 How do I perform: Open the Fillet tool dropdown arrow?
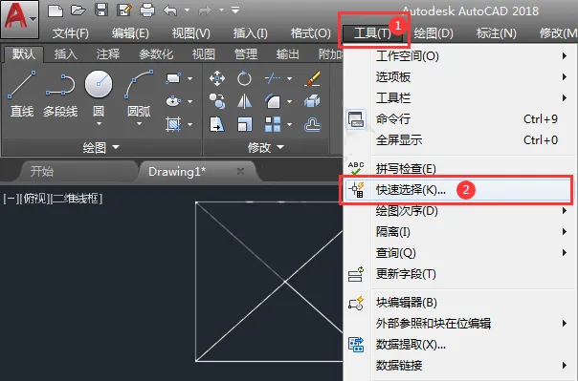point(289,101)
